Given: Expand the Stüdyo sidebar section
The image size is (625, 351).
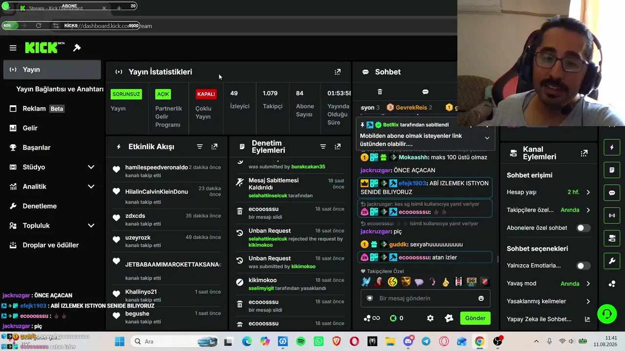Looking at the screenshot, I should [91, 167].
